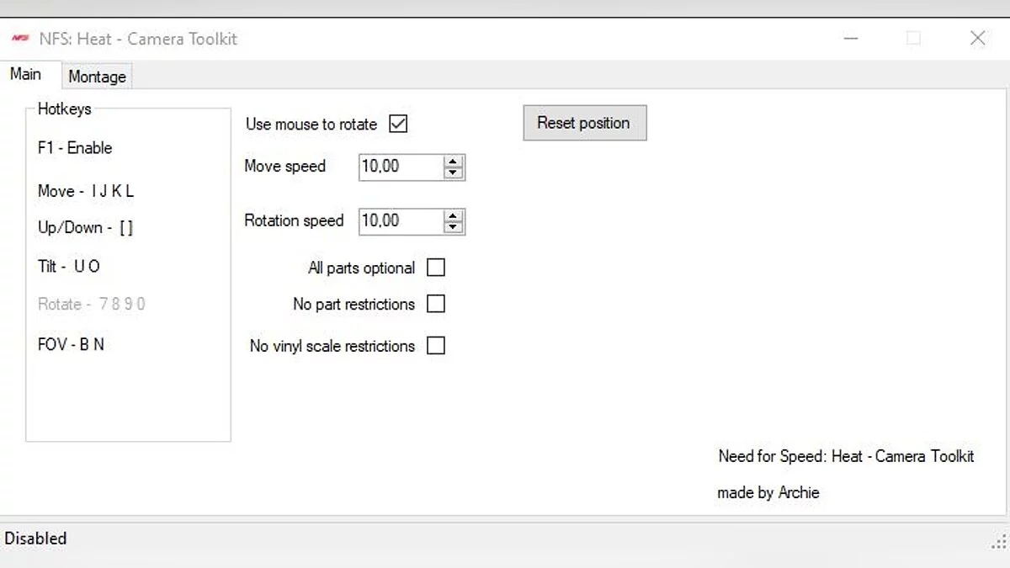Close the Camera Toolkit window
1010x568 pixels.
pos(977,39)
